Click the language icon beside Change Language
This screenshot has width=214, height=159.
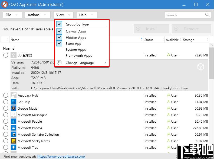(x=59, y=63)
